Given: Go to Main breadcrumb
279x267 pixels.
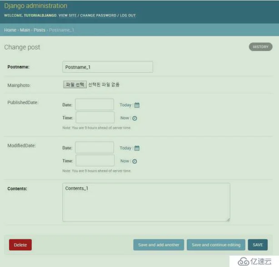Looking at the screenshot, I should [25, 30].
